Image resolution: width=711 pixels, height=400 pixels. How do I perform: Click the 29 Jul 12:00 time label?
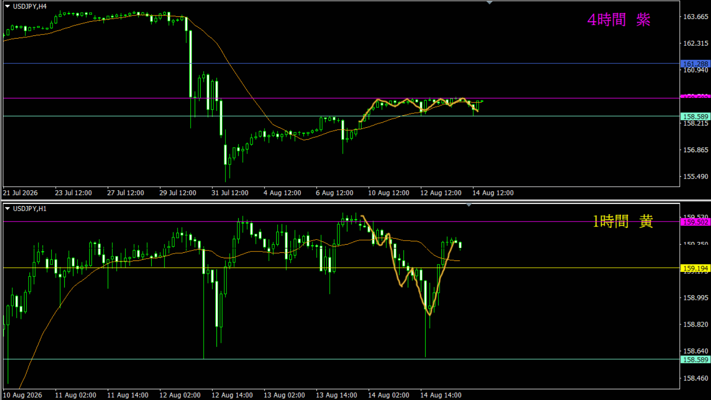coord(178,193)
